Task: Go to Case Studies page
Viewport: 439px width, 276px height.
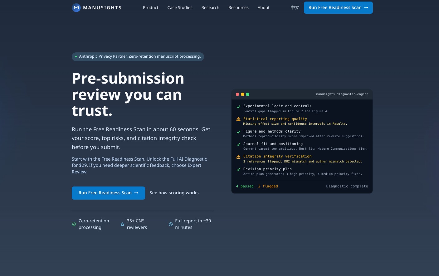Action: point(180,7)
